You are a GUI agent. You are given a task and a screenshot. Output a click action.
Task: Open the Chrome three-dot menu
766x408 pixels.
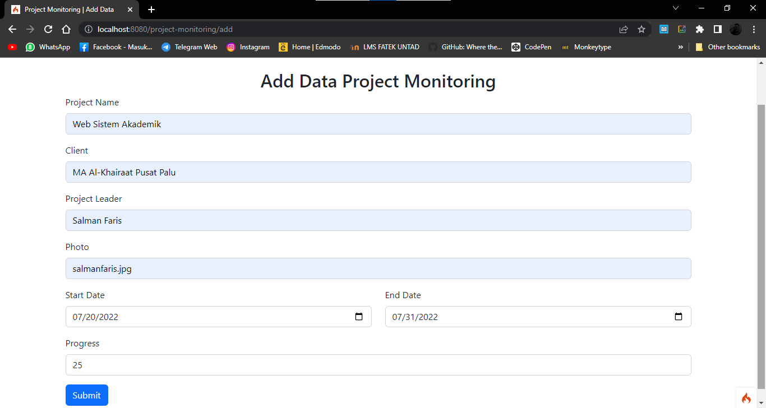point(754,29)
